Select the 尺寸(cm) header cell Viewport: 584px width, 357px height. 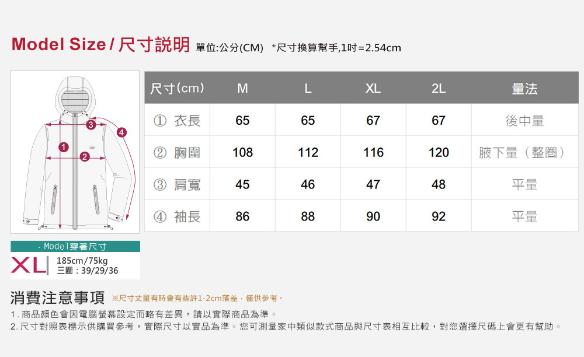[x=177, y=88]
